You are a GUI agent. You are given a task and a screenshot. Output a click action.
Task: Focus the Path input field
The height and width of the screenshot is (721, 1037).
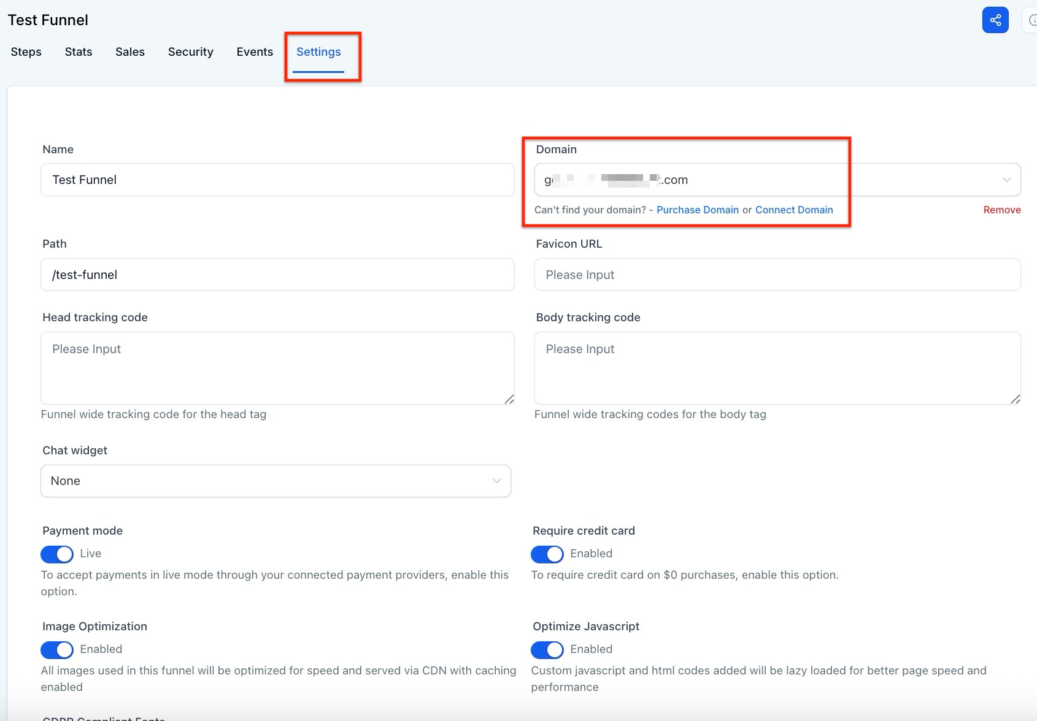coord(277,275)
